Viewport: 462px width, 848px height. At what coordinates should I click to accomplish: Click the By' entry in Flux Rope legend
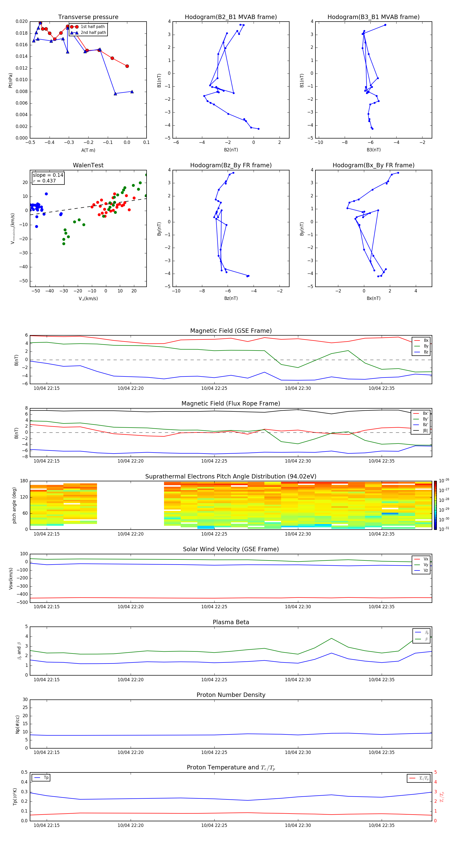pyautogui.click(x=421, y=419)
